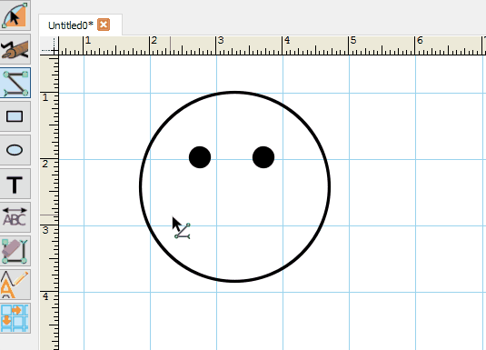Select the ellipse shape tool
The image size is (486, 350).
point(15,150)
